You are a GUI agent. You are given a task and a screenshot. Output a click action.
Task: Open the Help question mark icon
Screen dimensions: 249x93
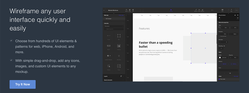(x=231, y=10)
